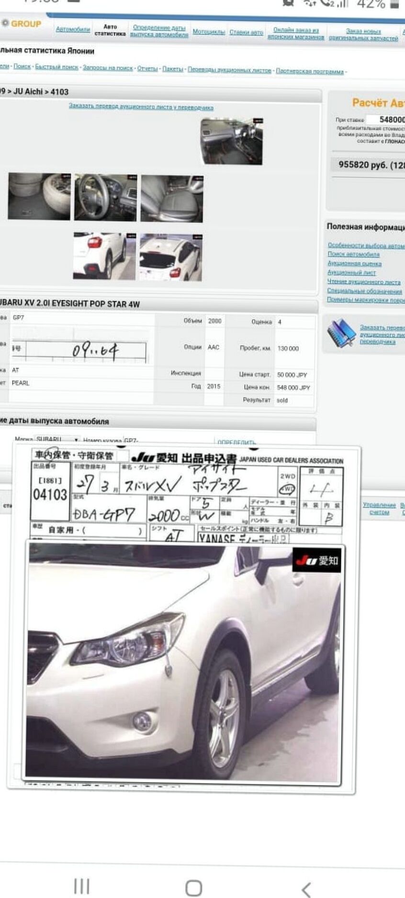The width and height of the screenshot is (405, 898).
Task: Click the 'JU Aichi > 4103' breadcrumb
Action: (x=41, y=91)
